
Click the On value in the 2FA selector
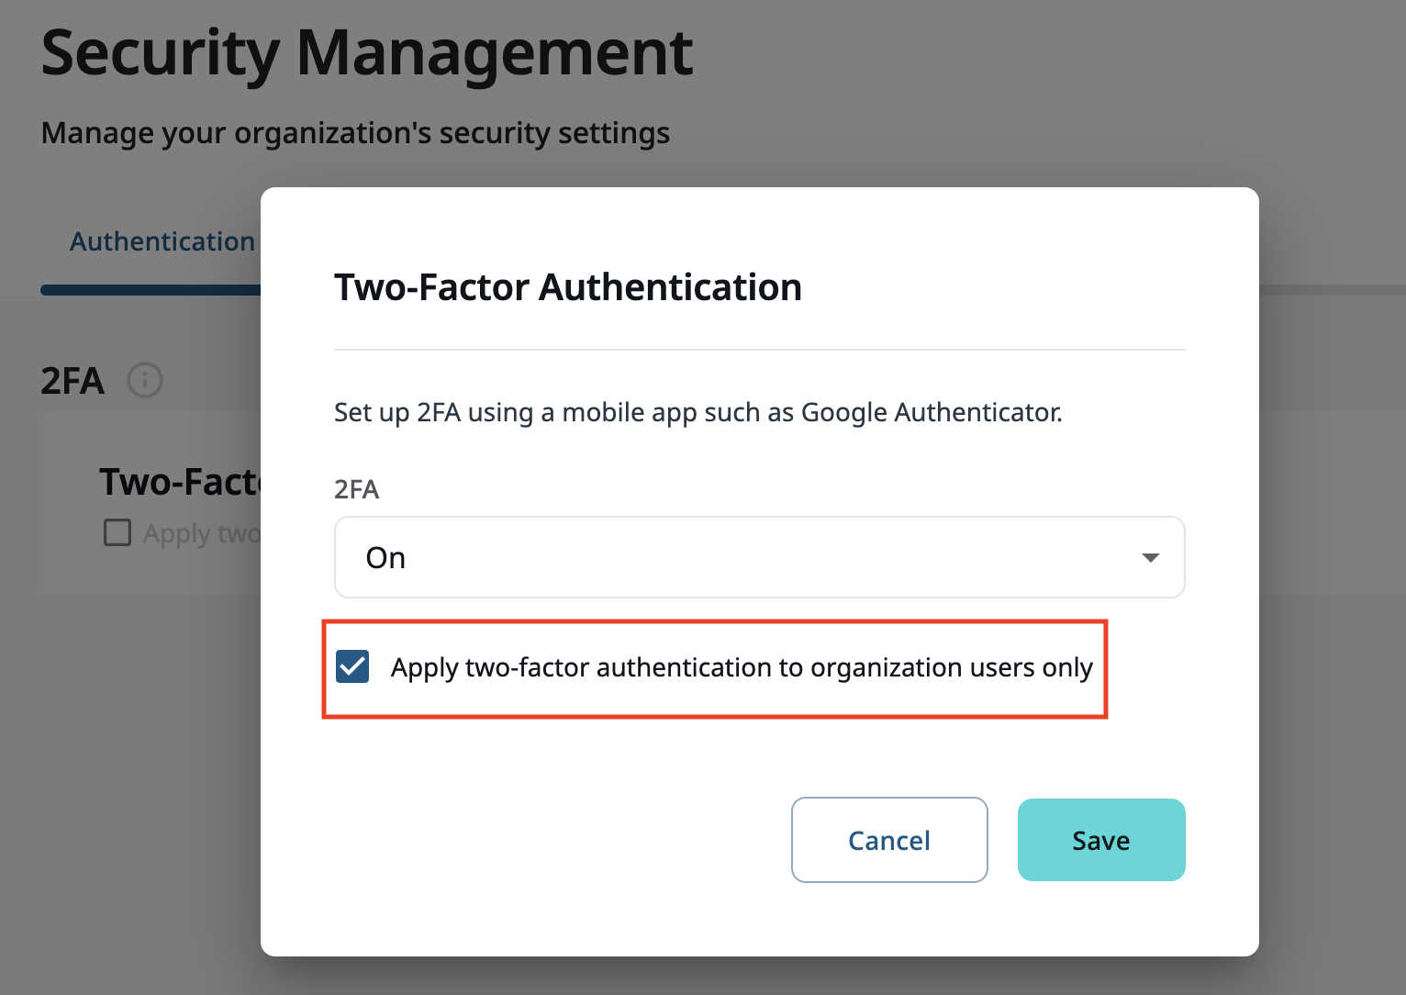385,557
